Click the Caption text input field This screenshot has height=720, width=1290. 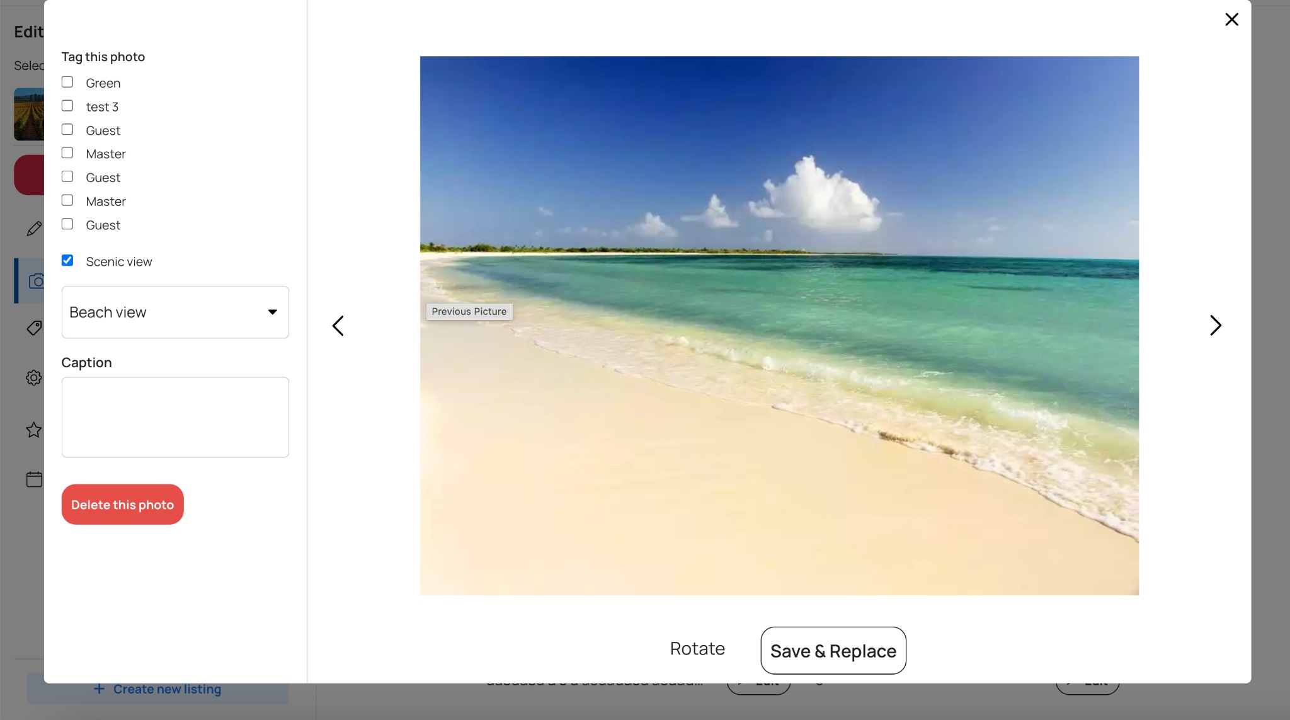click(174, 416)
